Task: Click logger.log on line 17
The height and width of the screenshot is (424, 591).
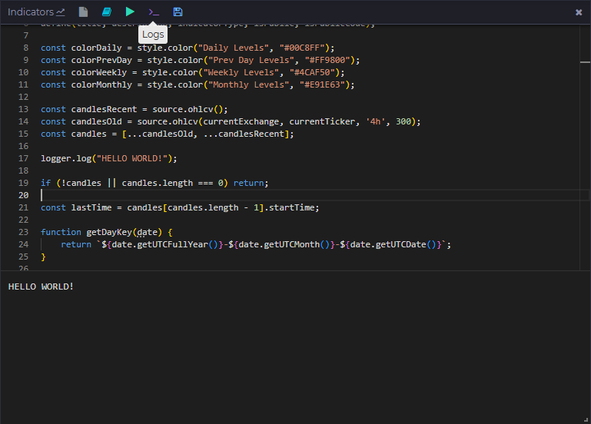Action: (66, 158)
